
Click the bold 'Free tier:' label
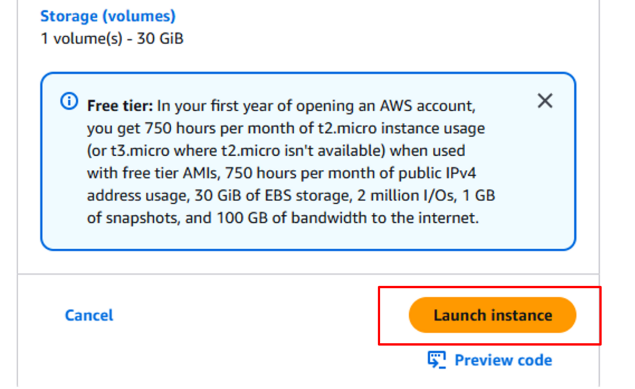tap(120, 105)
